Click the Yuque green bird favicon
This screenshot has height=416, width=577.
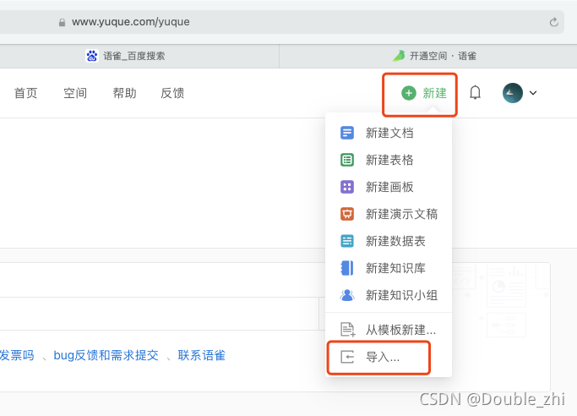399,56
